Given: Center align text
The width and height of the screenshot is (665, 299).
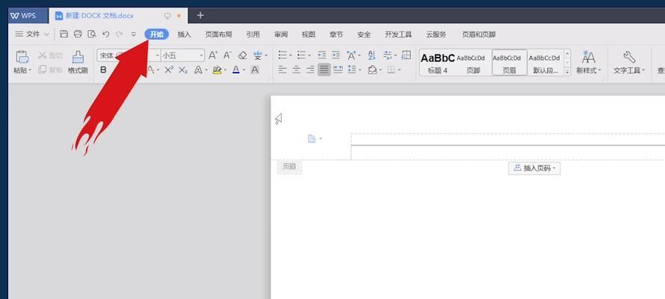Looking at the screenshot, I should 297,70.
